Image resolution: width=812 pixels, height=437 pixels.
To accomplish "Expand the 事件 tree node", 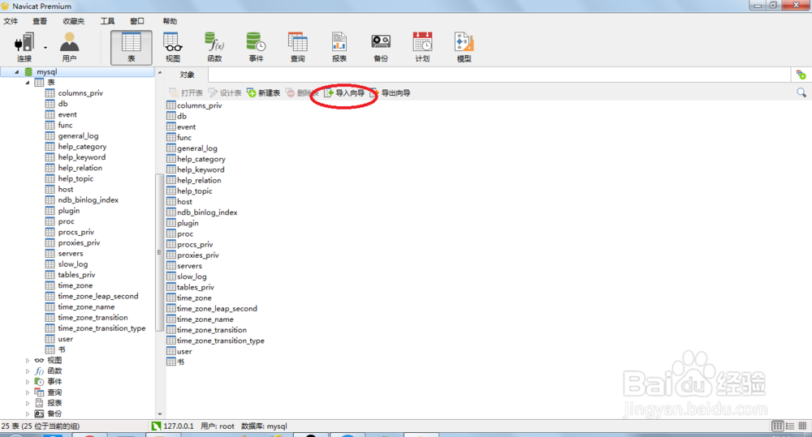I will [28, 382].
